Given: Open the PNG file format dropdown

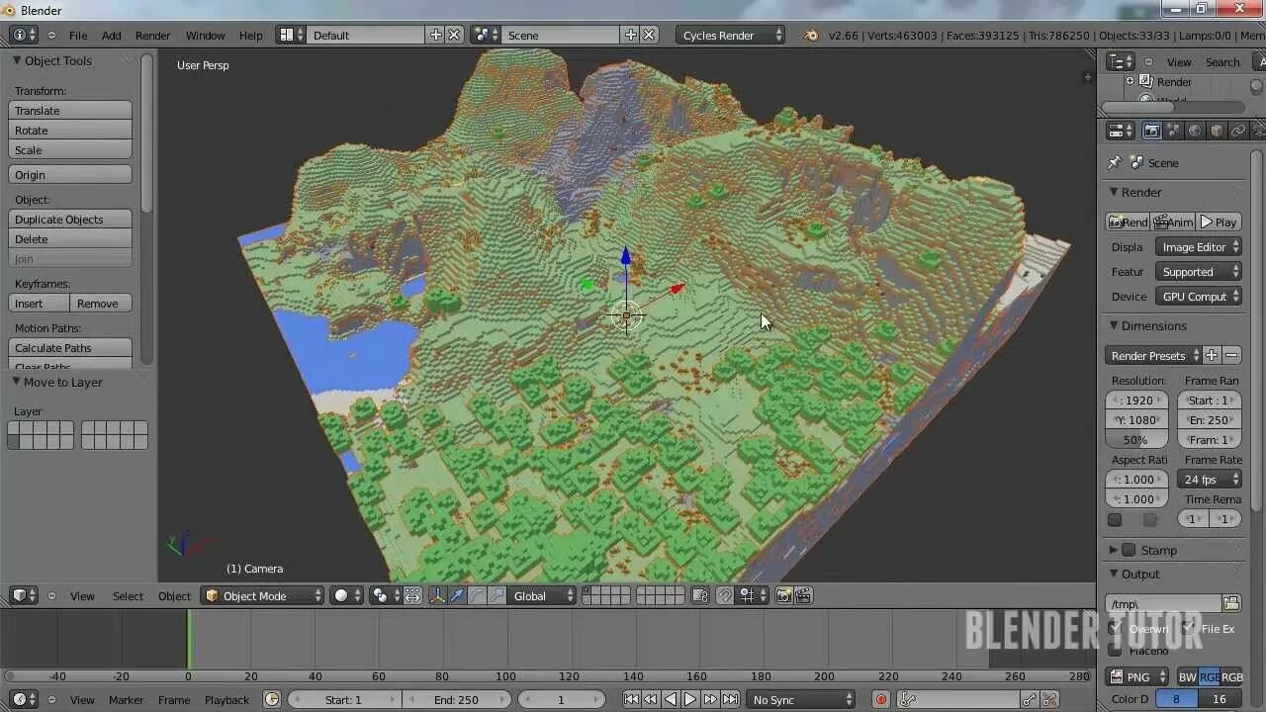Looking at the screenshot, I should click(x=1137, y=676).
